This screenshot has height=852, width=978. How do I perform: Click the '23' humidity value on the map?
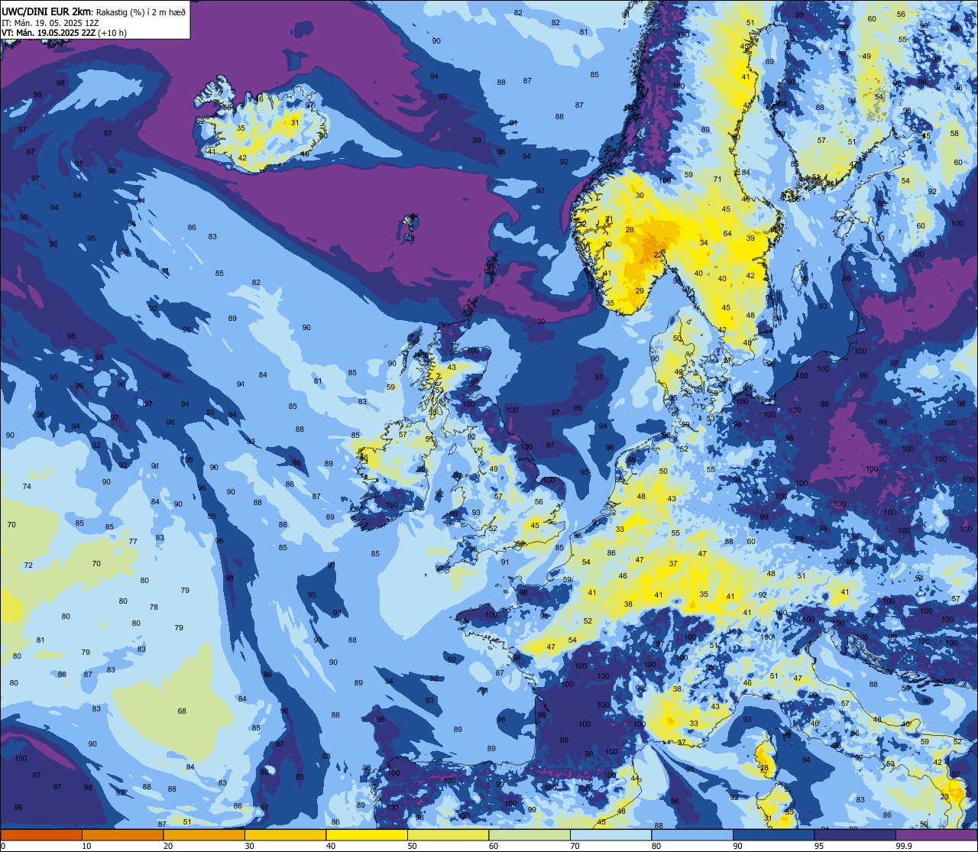tap(944, 796)
